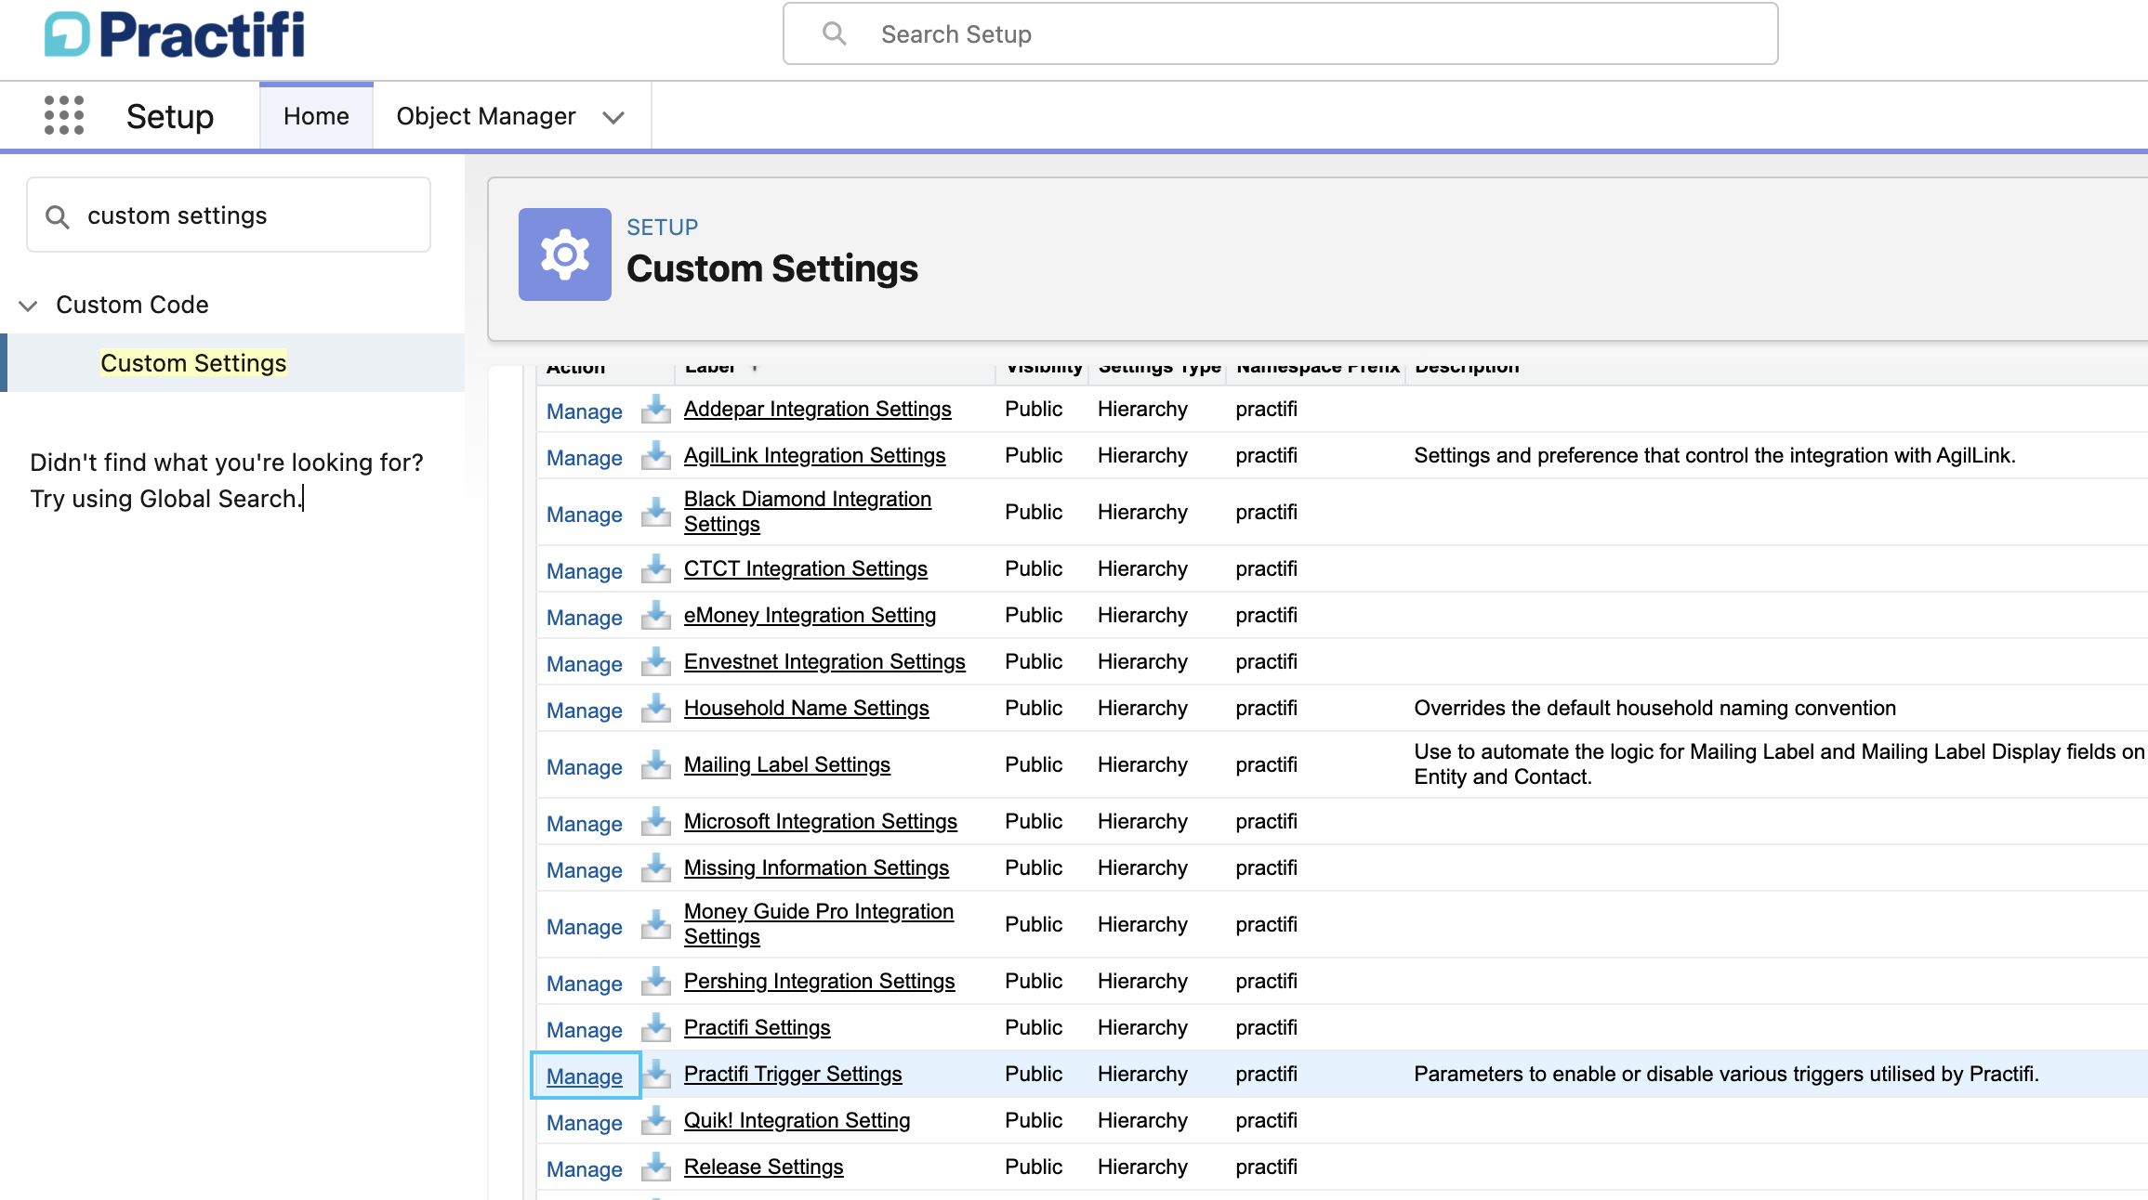The image size is (2148, 1200).
Task: Open the Object Manager dropdown chevron
Action: click(x=613, y=117)
